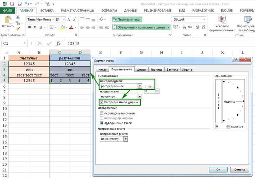Click the Save icon in quick access toolbar

point(12,4)
